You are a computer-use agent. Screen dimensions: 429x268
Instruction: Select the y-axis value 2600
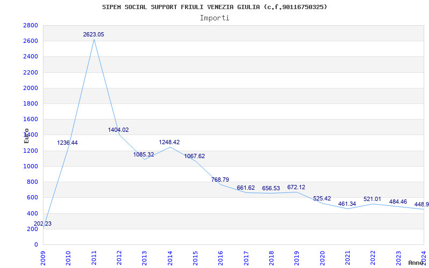[31, 41]
